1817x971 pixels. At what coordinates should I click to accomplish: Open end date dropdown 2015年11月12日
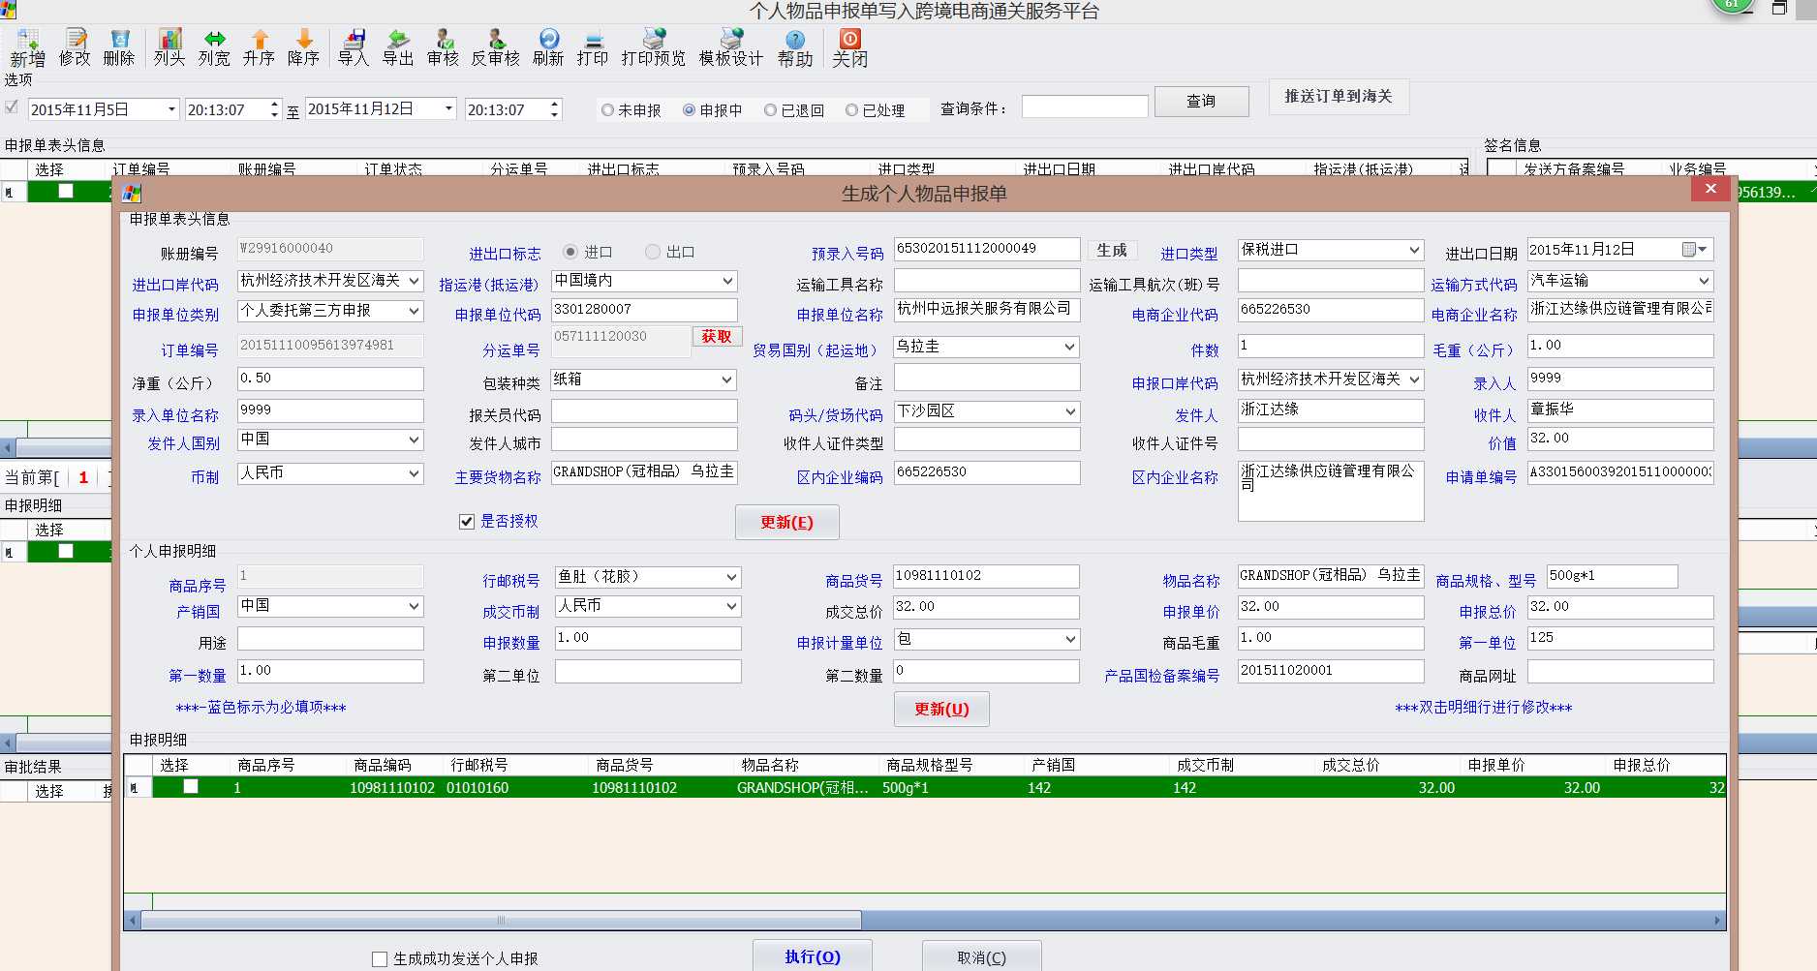tap(449, 109)
